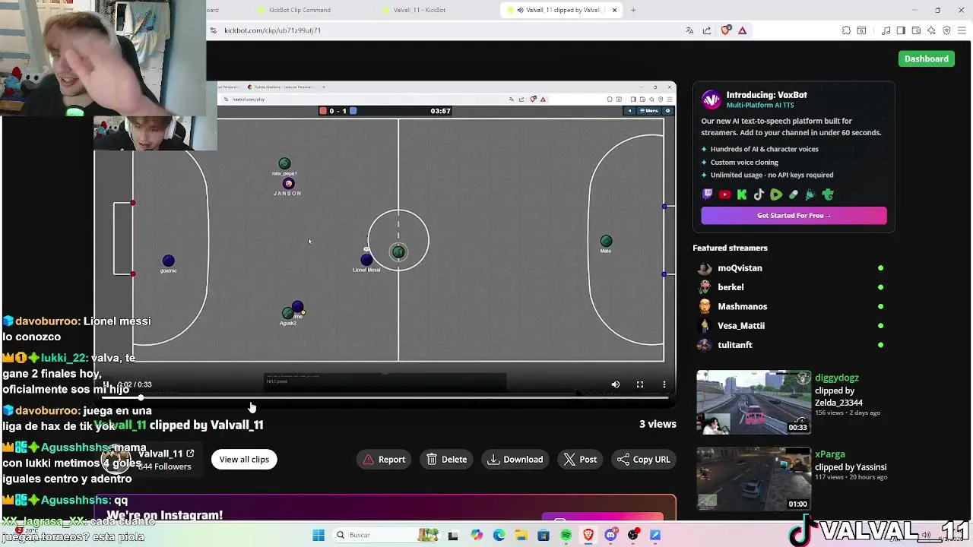The height and width of the screenshot is (547, 973).
Task: Open the Brave wallet icon
Action: [x=916, y=30]
